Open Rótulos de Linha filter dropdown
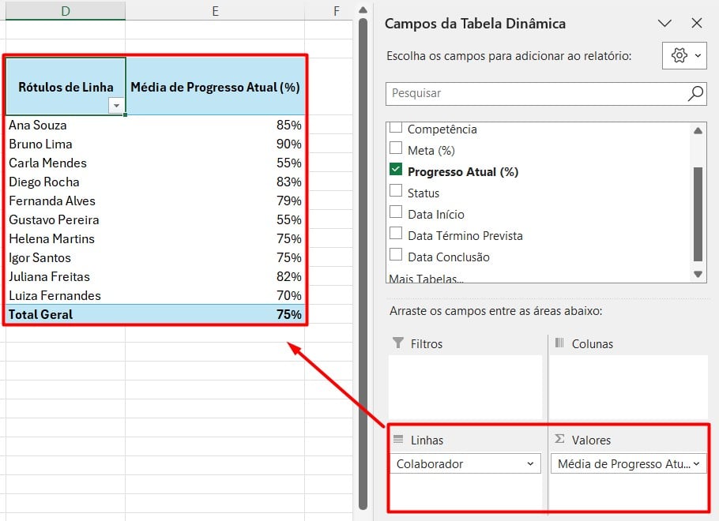 pyautogui.click(x=116, y=106)
